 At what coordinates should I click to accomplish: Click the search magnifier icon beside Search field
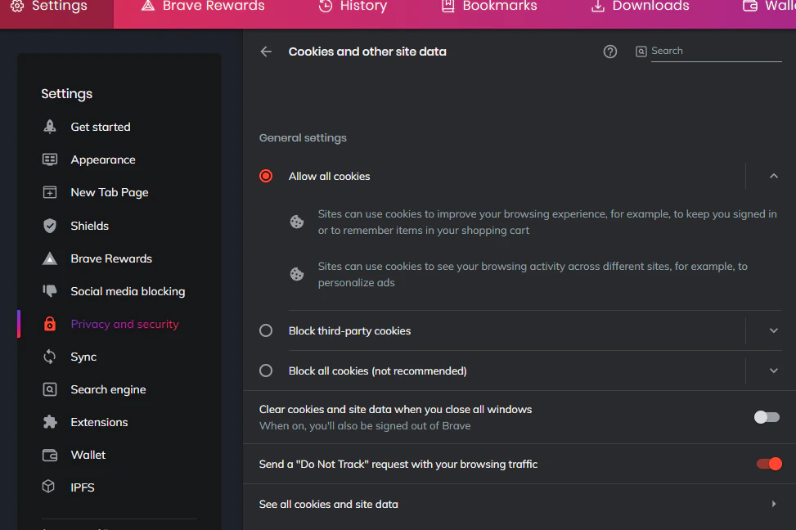click(641, 52)
